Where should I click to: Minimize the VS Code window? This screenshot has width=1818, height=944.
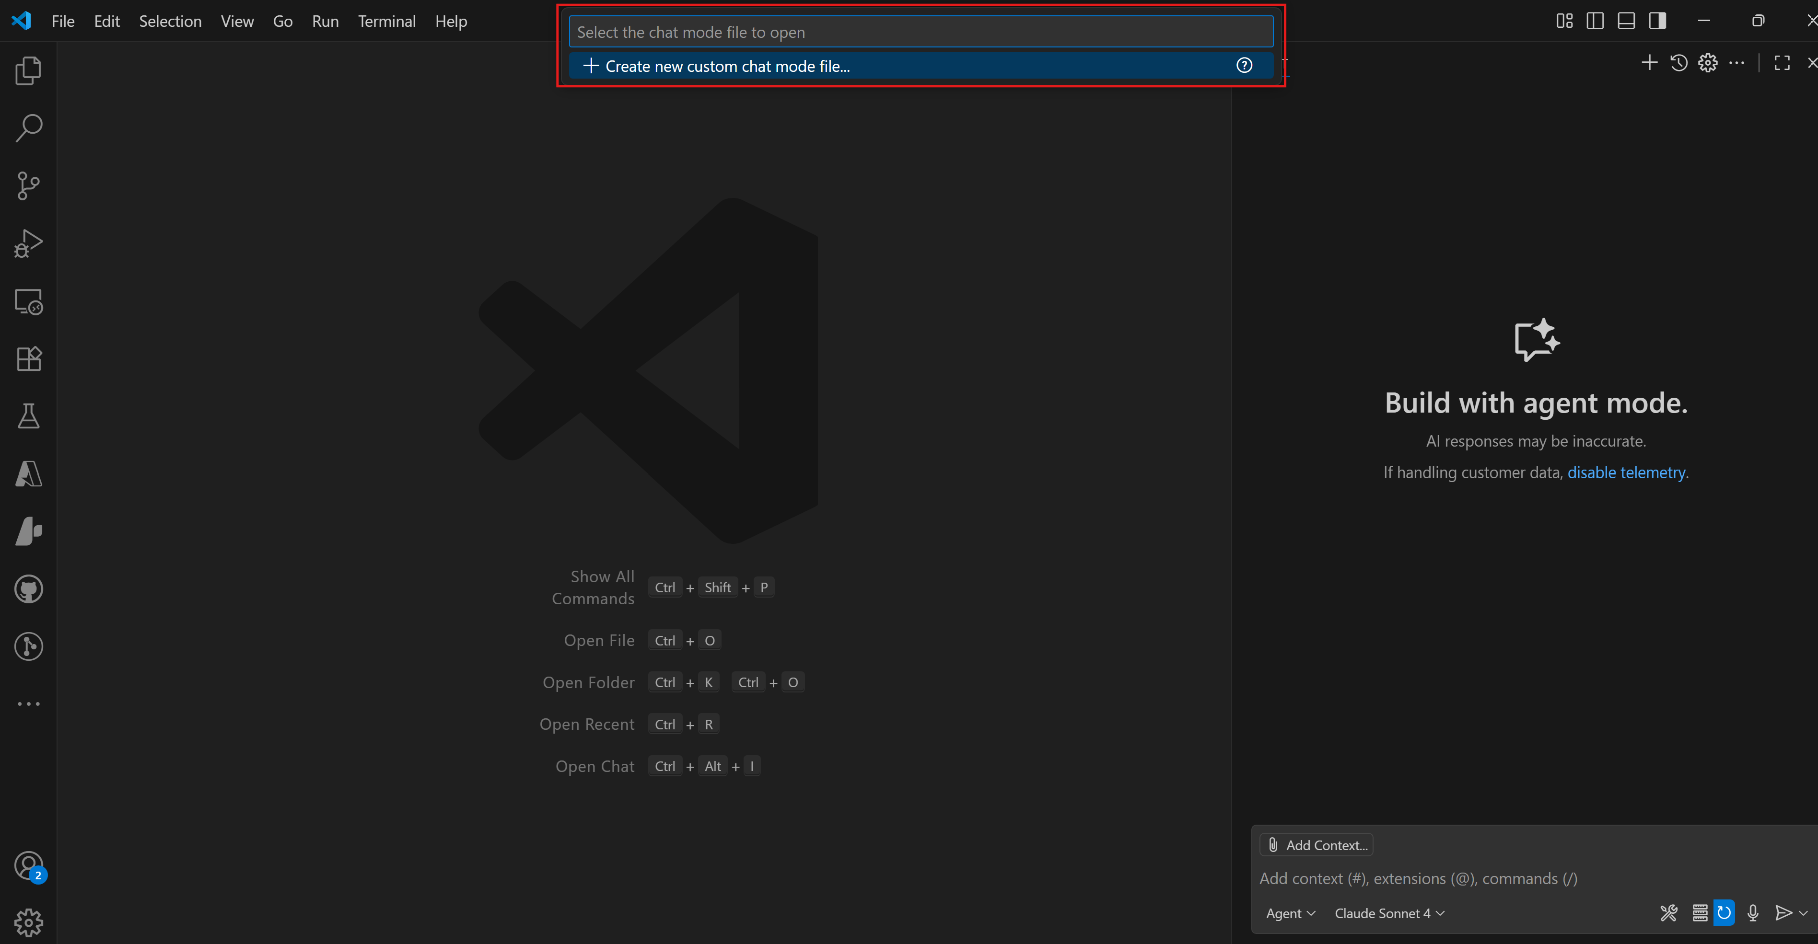(x=1704, y=21)
